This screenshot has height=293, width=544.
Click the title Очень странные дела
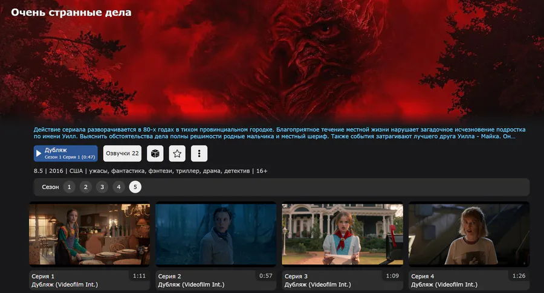tap(71, 13)
